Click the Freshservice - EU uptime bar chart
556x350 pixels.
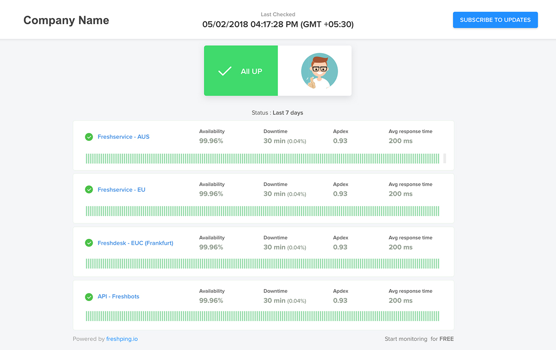(262, 211)
